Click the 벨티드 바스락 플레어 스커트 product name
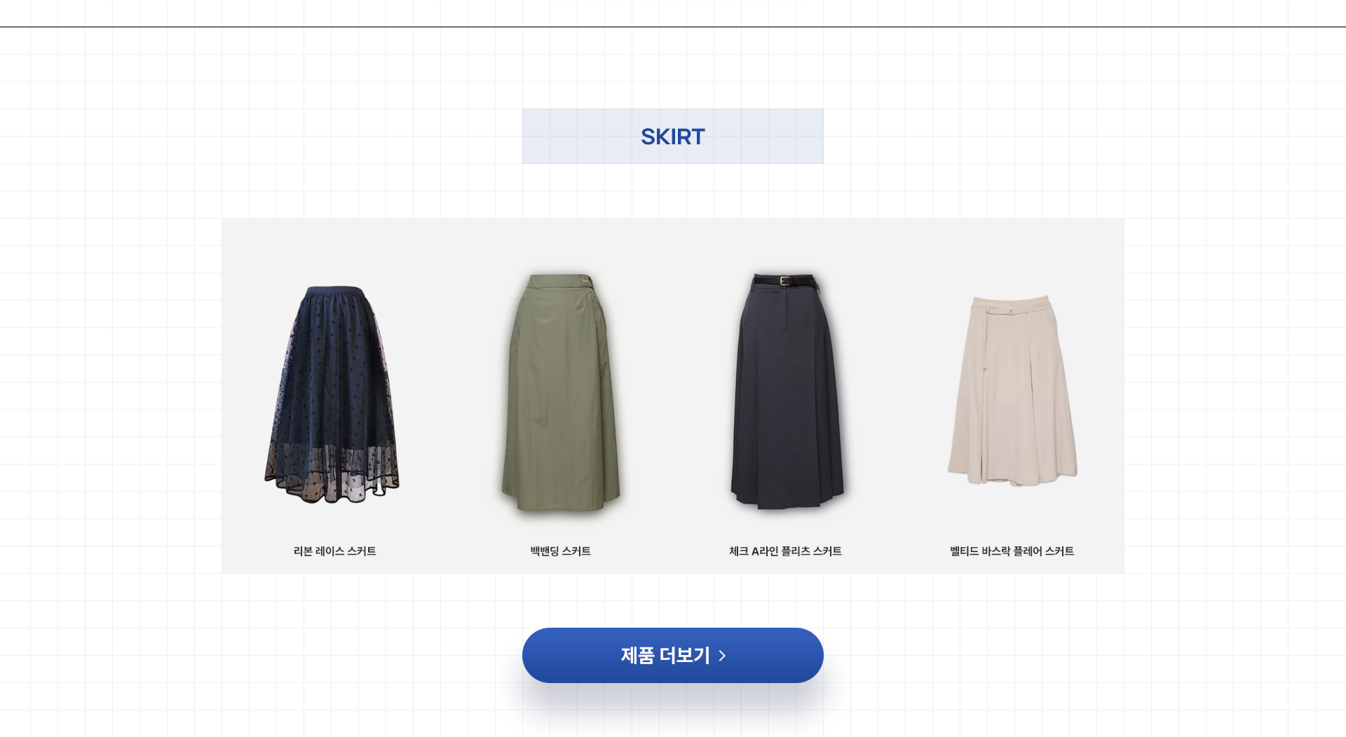 [x=1012, y=551]
